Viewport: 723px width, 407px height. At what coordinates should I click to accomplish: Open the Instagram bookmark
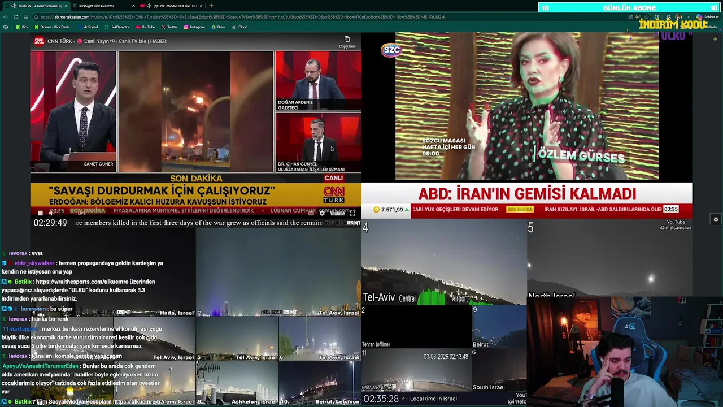coord(194,27)
